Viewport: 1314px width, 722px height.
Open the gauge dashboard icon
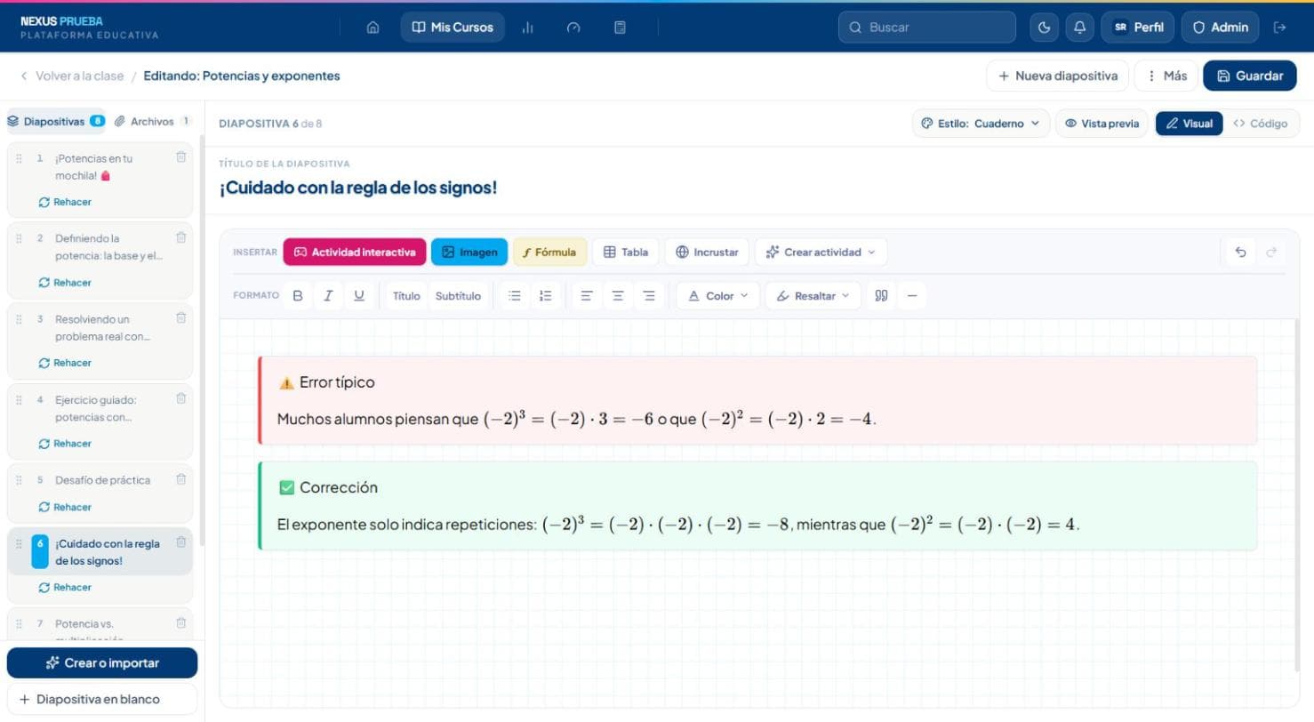pyautogui.click(x=574, y=28)
